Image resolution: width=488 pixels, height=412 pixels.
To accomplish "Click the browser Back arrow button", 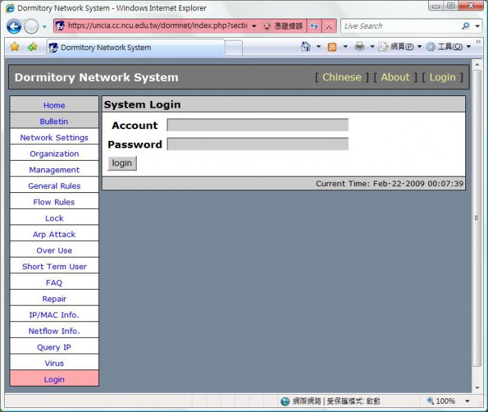I will click(14, 27).
